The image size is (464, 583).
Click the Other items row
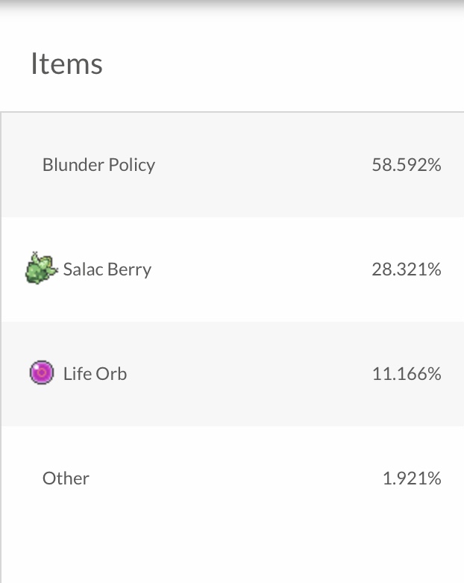pos(231,478)
